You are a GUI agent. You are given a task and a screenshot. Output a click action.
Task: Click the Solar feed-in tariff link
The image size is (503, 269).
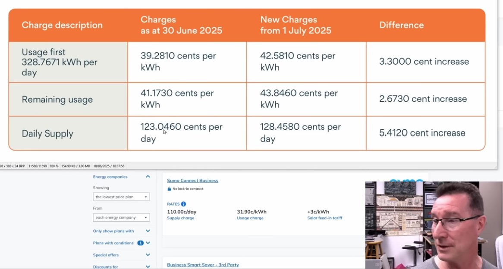pyautogui.click(x=325, y=218)
